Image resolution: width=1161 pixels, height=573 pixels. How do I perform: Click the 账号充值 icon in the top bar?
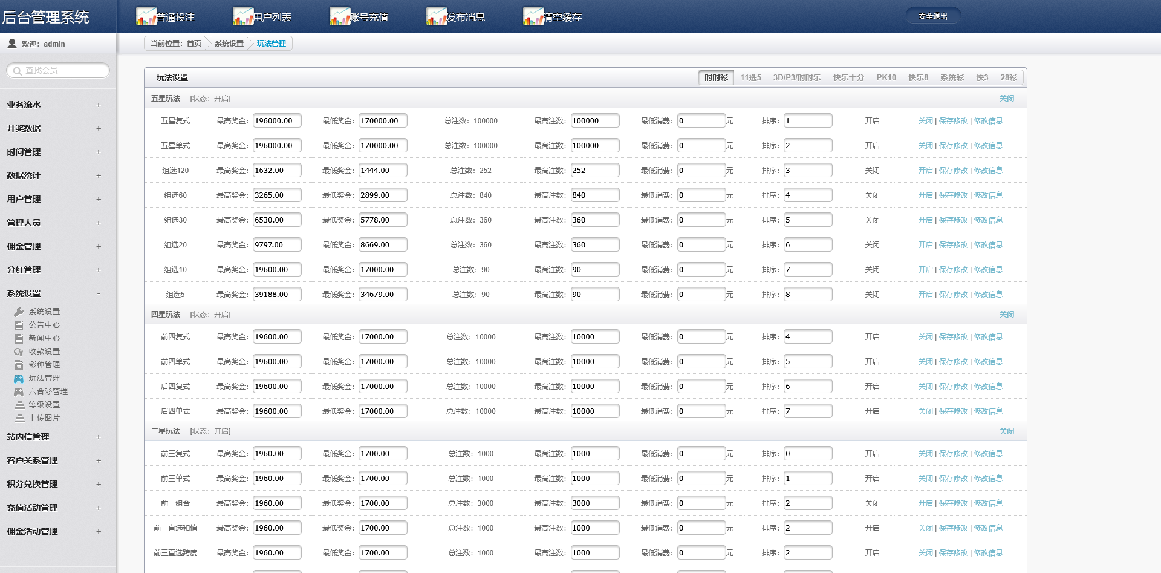pos(339,17)
